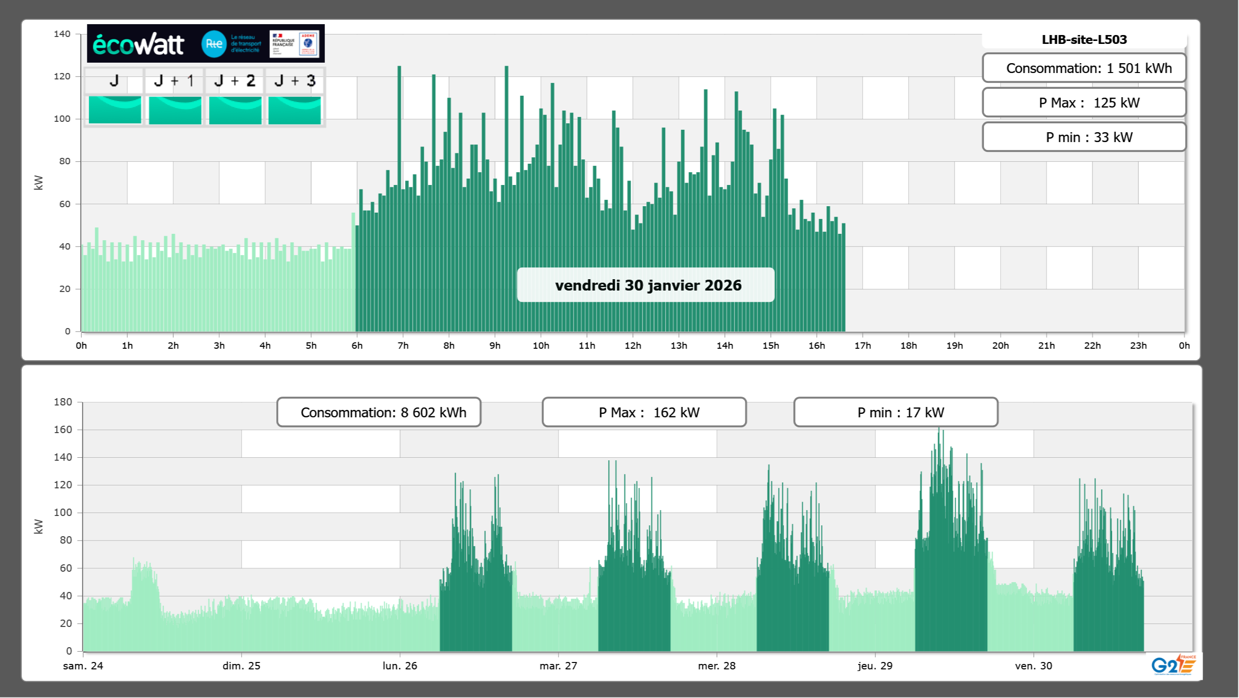Click the P Max : 162 kW box
This screenshot has height=698, width=1239.
click(644, 412)
